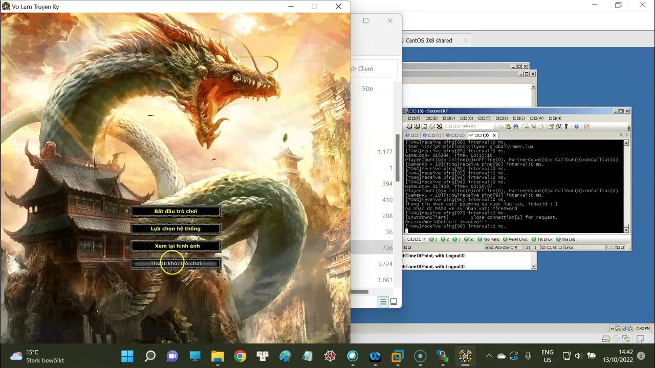Click the Xep Hang button

point(489,239)
